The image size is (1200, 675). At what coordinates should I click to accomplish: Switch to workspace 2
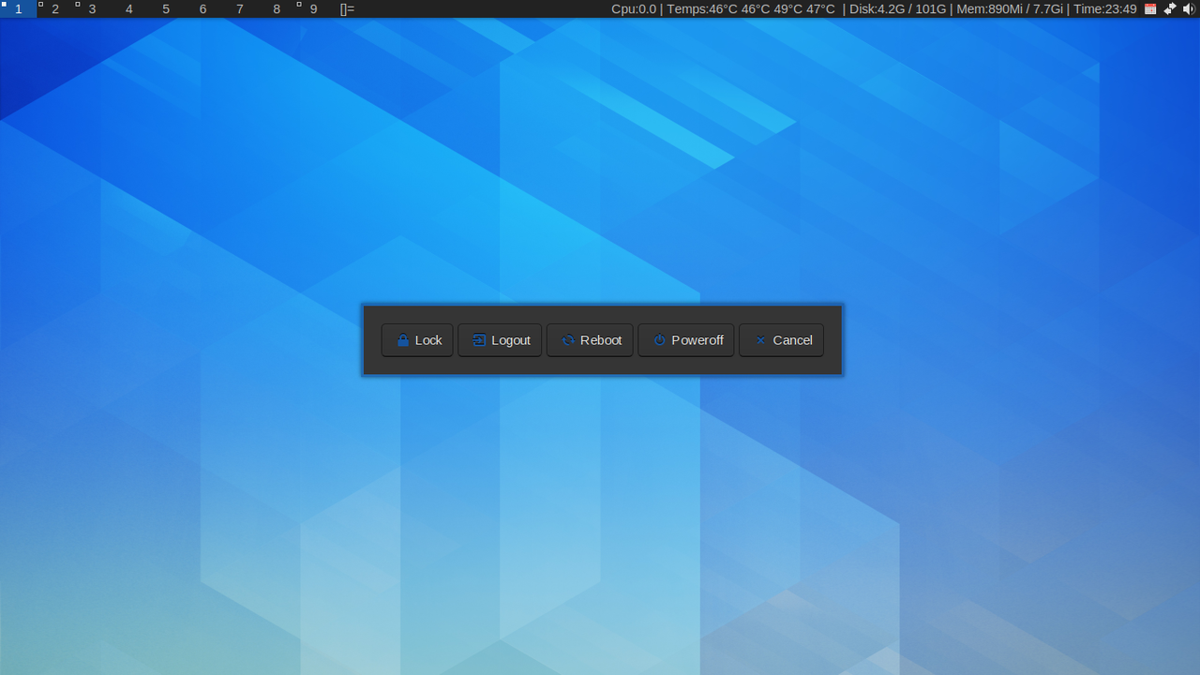pyautogui.click(x=55, y=8)
